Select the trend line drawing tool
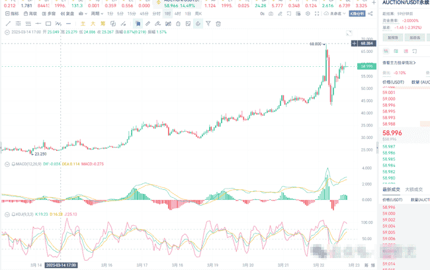The width and height of the screenshot is (430, 270). pos(8,23)
